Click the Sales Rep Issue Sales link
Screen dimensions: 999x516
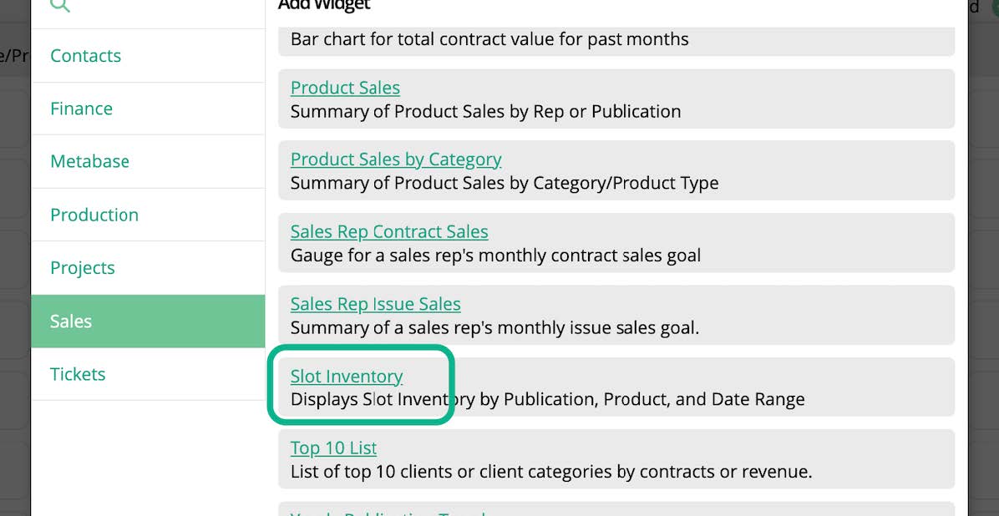pyautogui.click(x=375, y=304)
